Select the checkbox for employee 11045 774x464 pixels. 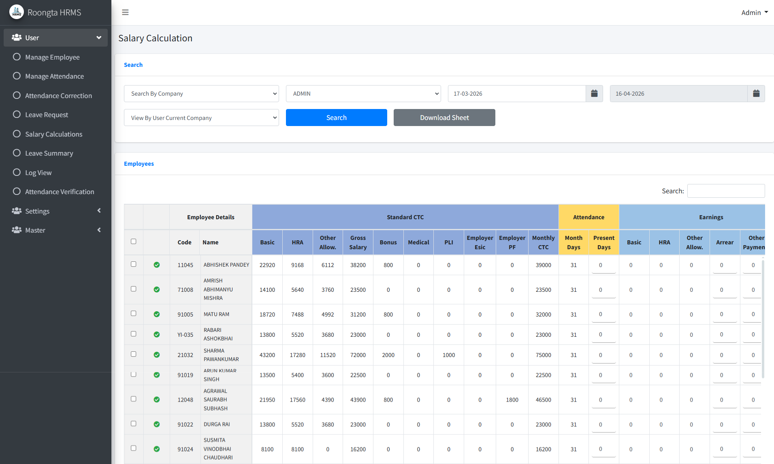134,264
